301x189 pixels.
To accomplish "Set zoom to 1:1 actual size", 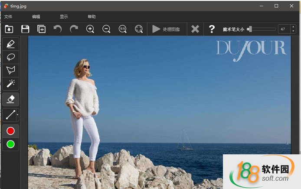I will click(123, 29).
